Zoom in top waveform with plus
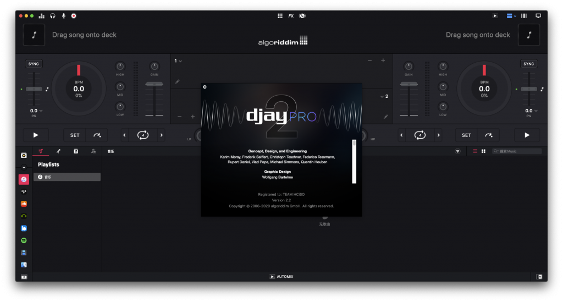Screen dimensions: 563x302 [383, 61]
